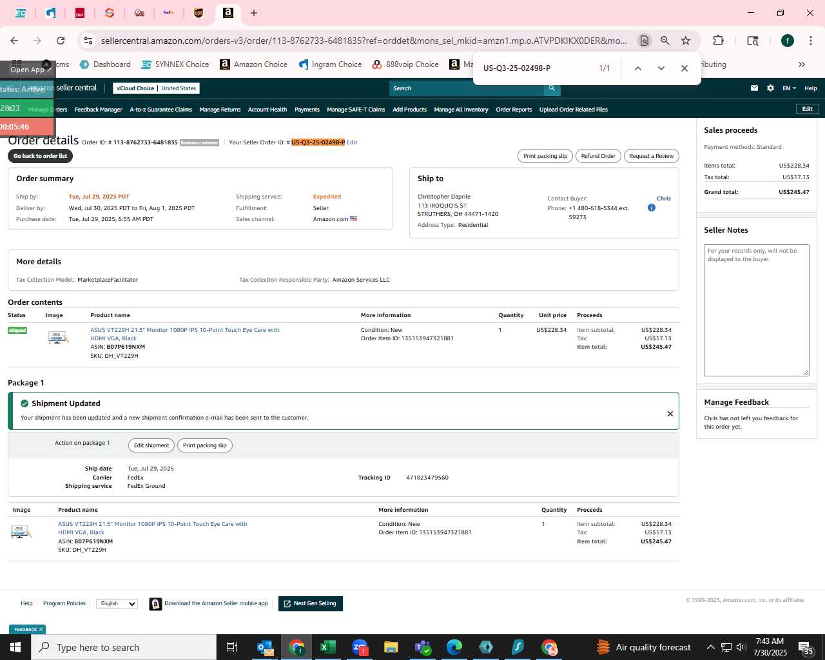Open Chrome three-dot menu
This screenshot has height=660, width=825.
click(x=810, y=41)
